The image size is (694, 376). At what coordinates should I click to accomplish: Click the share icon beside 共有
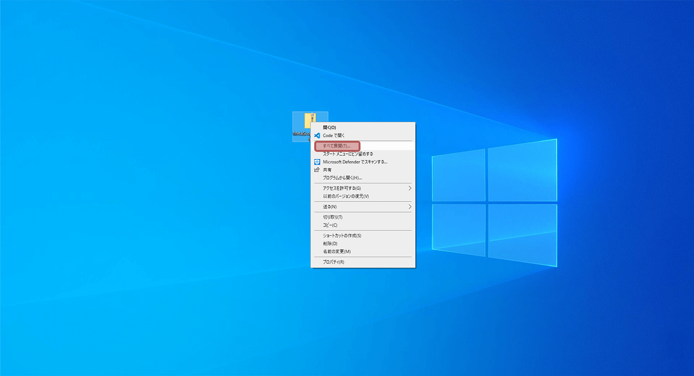tap(317, 170)
